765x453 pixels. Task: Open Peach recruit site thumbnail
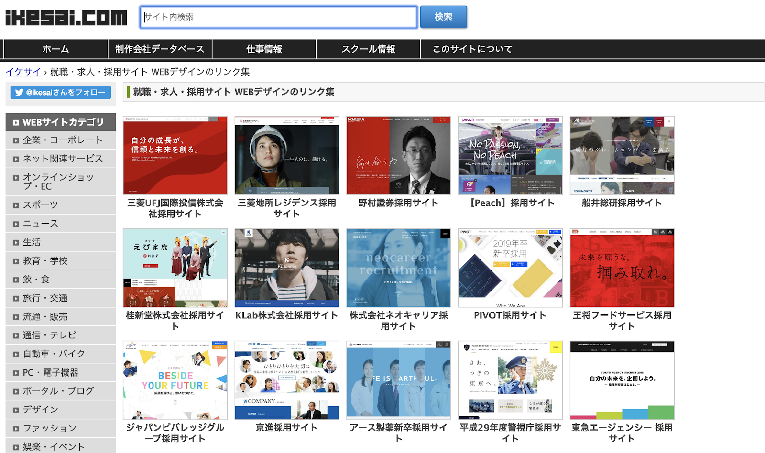coord(510,155)
